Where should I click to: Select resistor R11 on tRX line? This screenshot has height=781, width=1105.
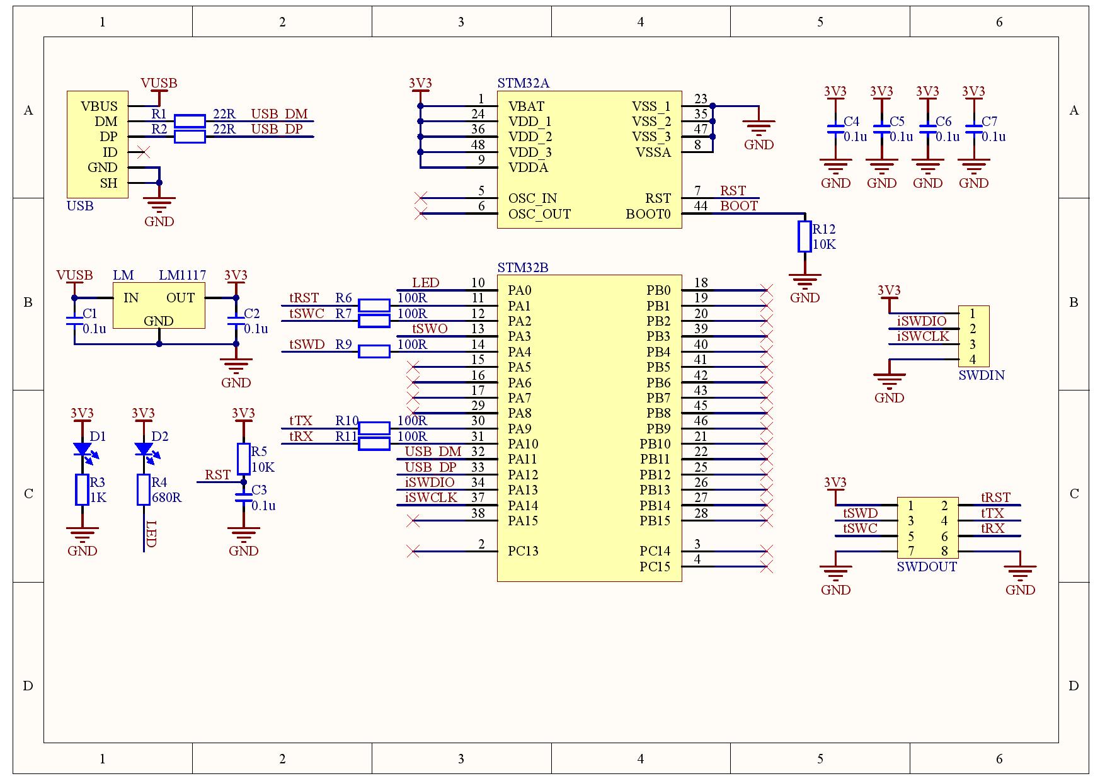374,444
